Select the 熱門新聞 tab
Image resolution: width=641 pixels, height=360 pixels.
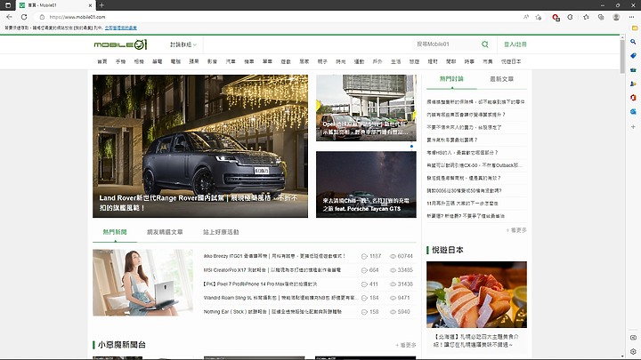[115, 232]
